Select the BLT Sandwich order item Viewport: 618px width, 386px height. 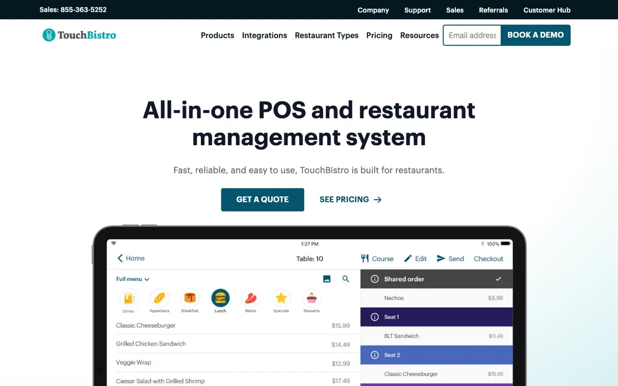(x=437, y=336)
